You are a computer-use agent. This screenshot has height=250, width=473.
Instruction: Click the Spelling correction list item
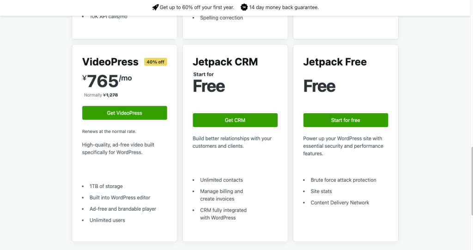tap(221, 18)
